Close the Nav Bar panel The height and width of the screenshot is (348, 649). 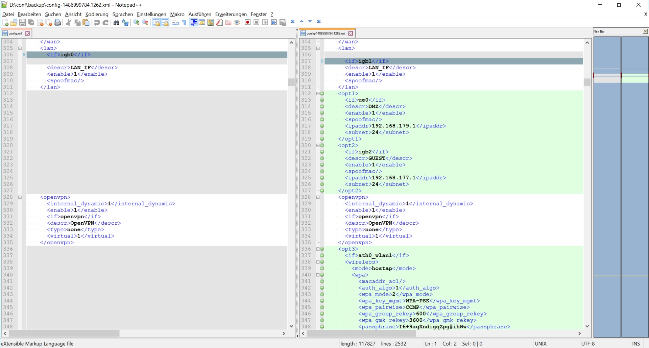coord(645,31)
